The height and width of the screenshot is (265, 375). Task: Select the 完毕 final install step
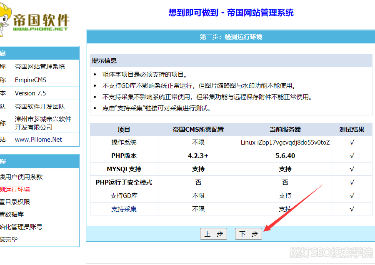(9, 239)
